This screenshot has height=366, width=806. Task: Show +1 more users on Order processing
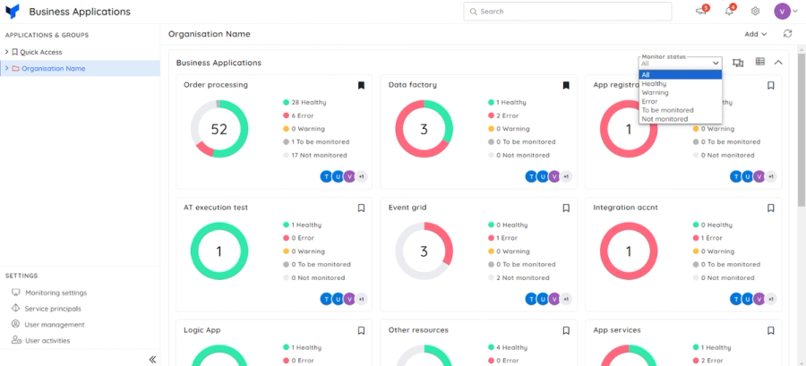pyautogui.click(x=362, y=176)
